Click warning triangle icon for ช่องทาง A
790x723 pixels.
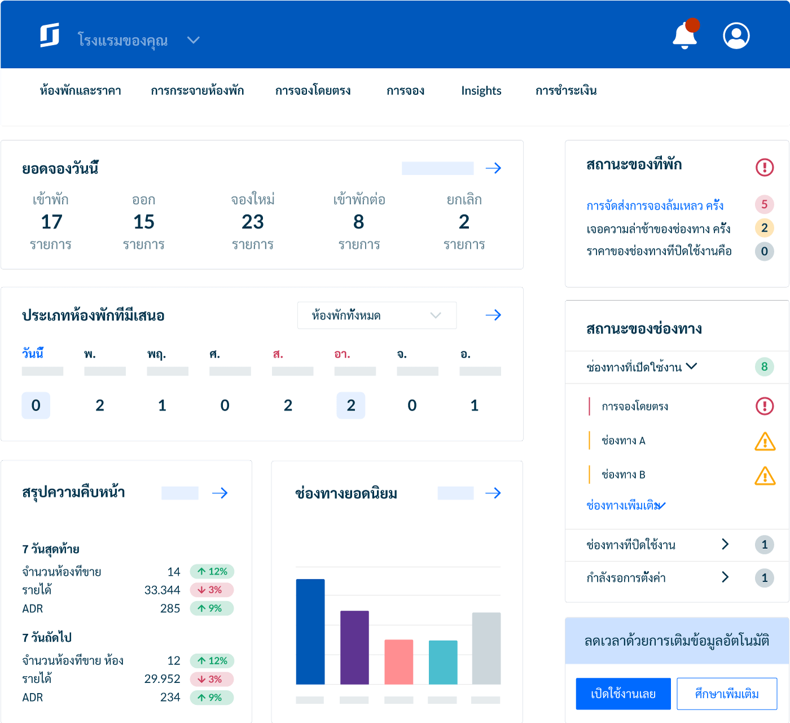(x=765, y=442)
